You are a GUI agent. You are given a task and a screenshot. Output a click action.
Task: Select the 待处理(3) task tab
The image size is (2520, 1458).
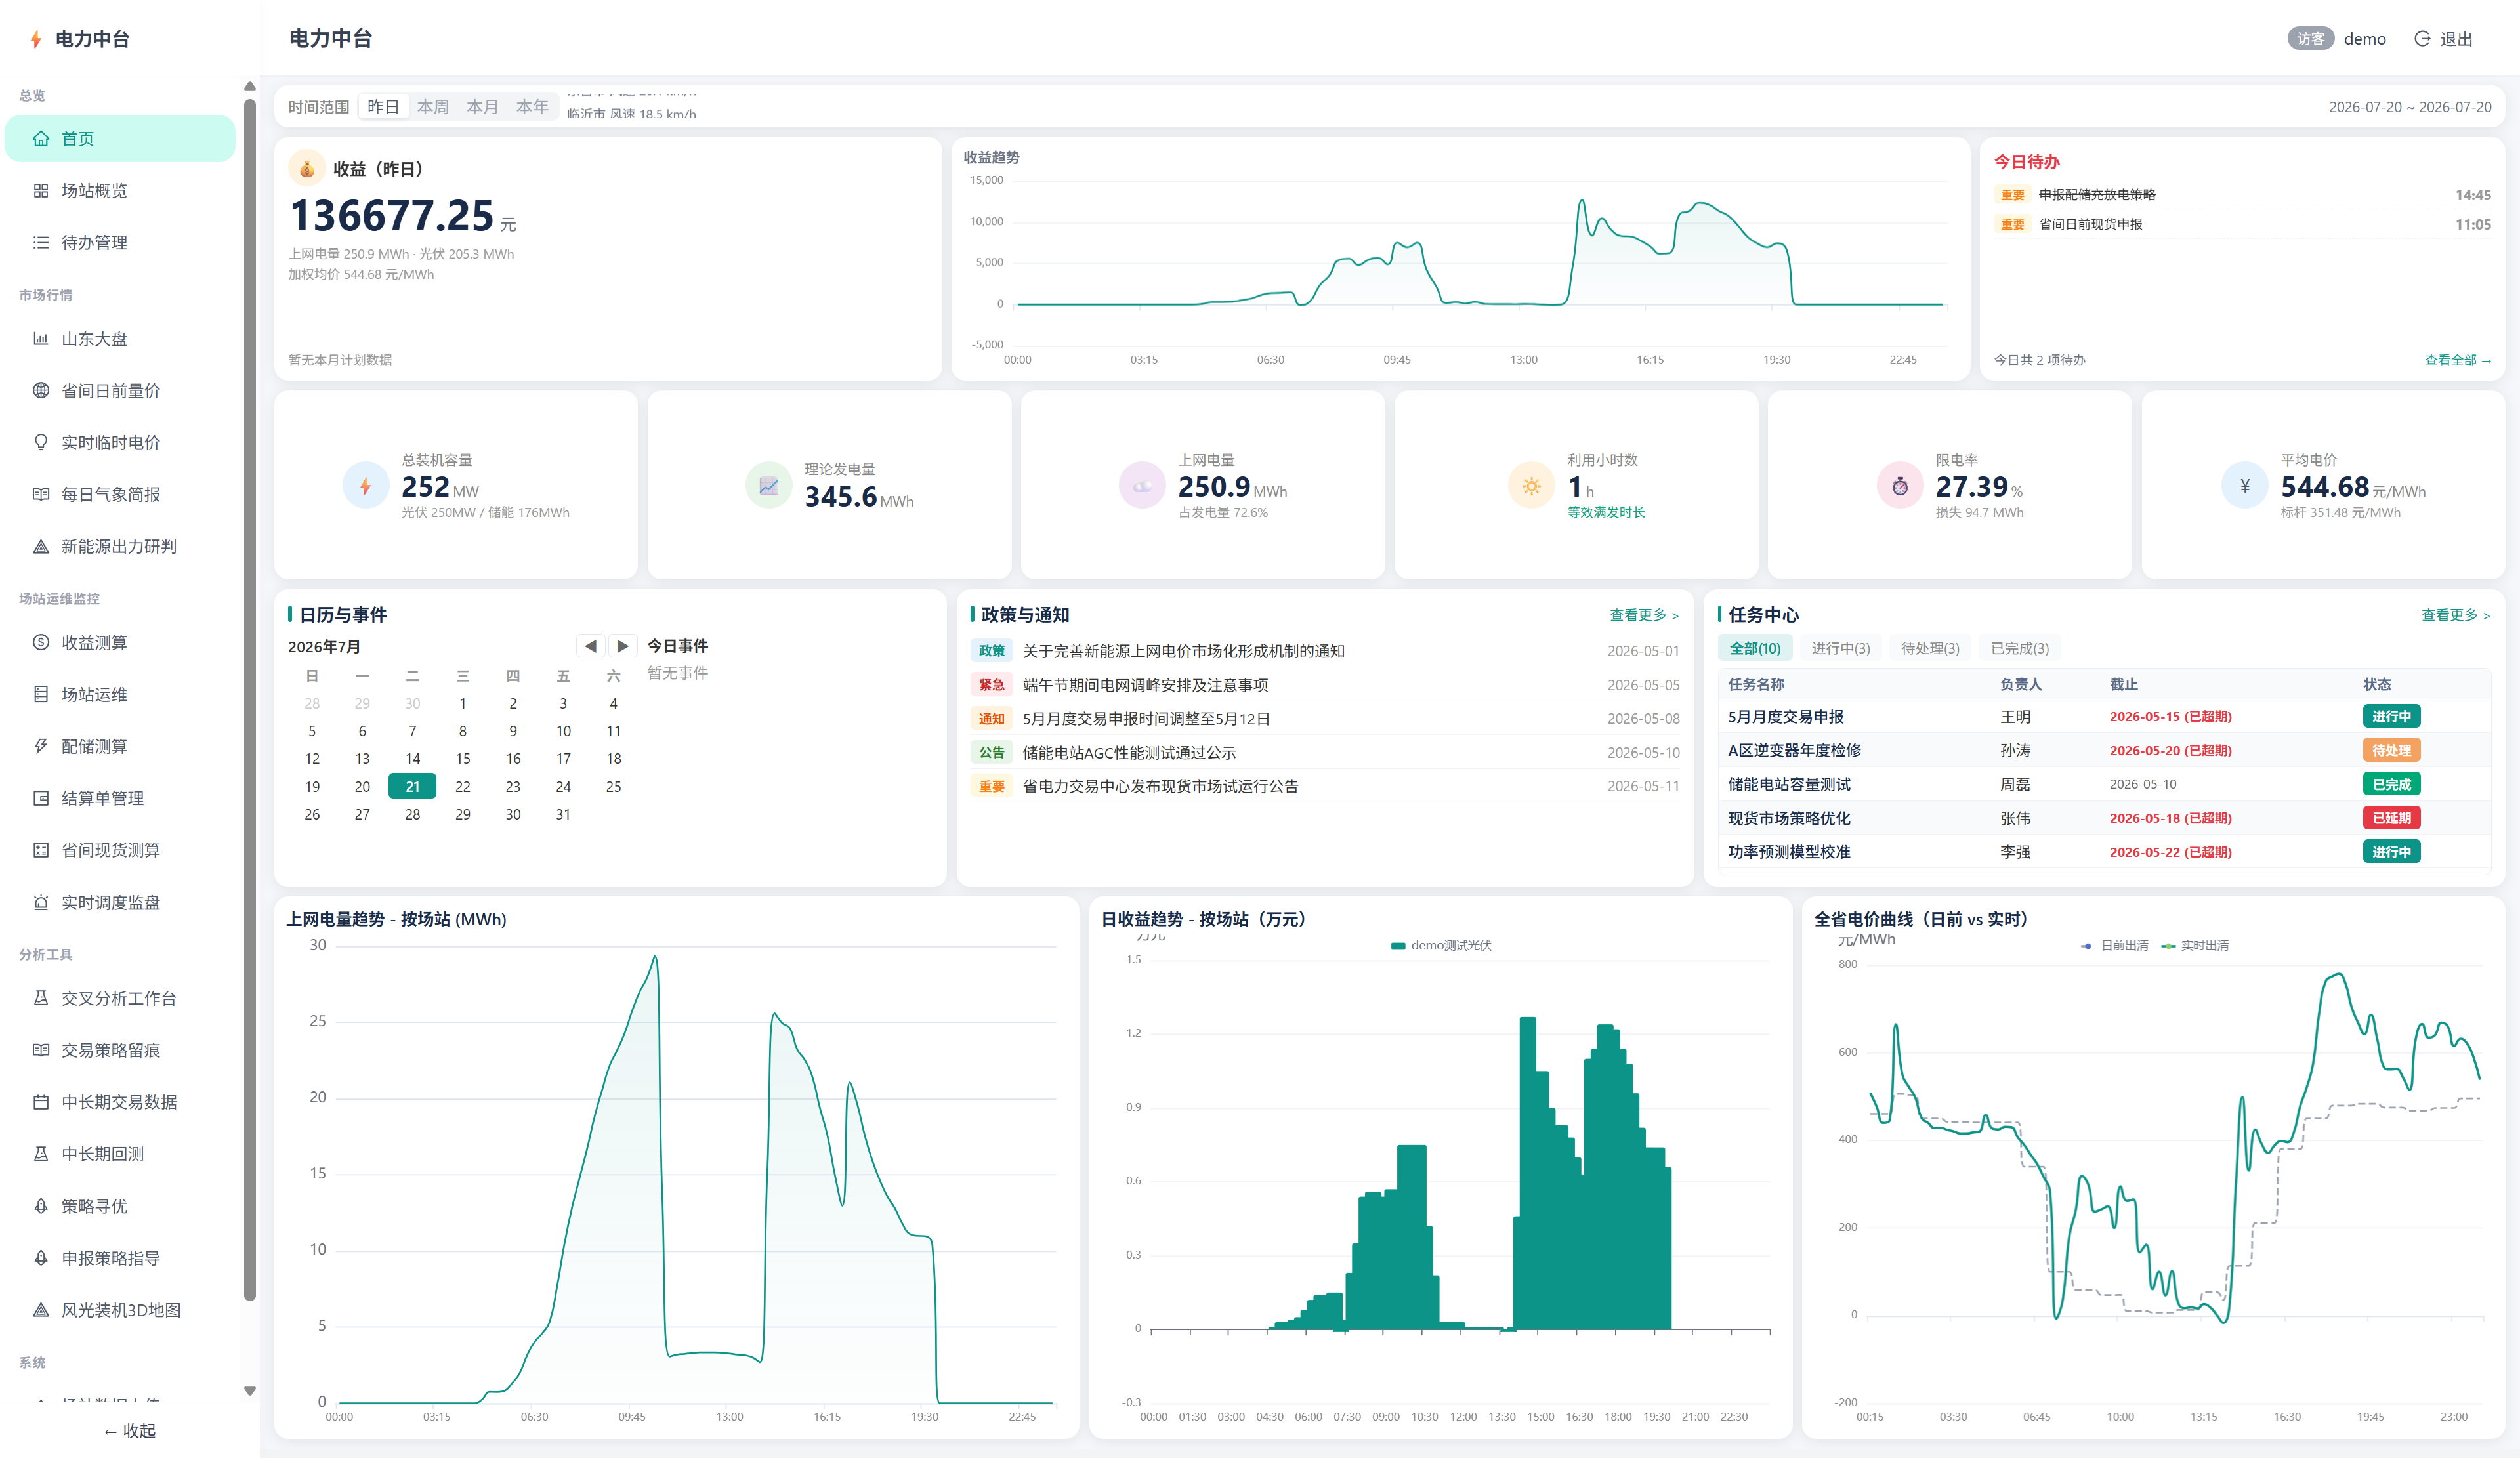pos(1930,648)
